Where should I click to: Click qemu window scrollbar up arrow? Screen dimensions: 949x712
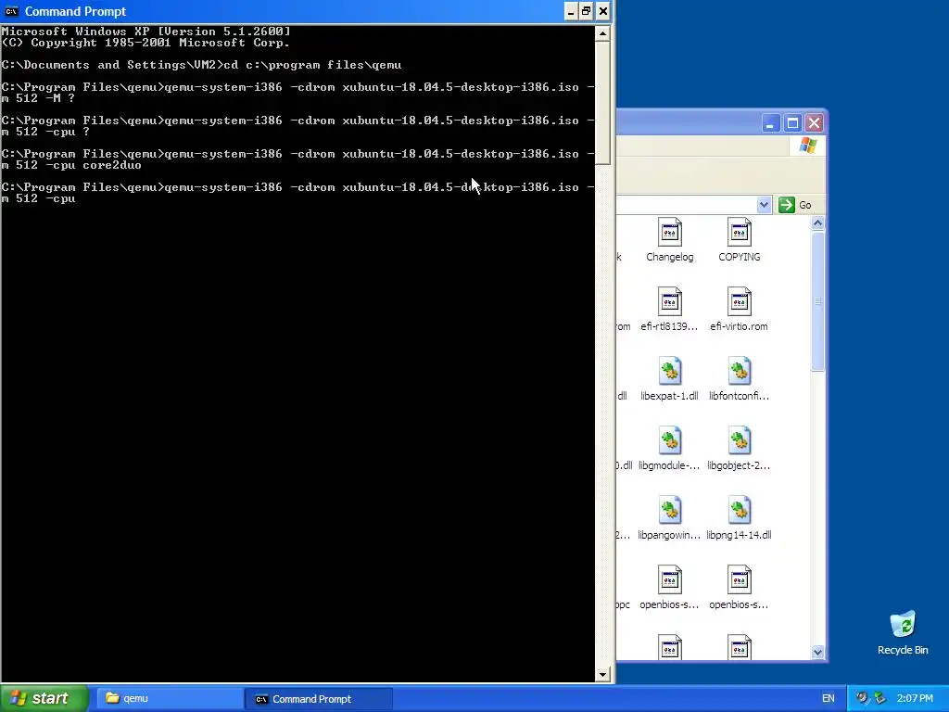click(x=817, y=223)
